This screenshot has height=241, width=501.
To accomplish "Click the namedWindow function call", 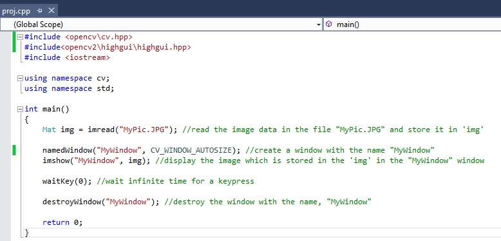I will (x=67, y=150).
